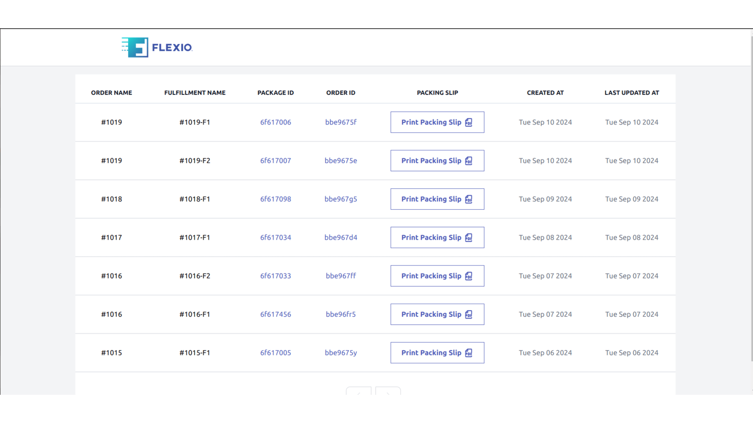Print the packing slip for #1015-F1
Viewport: 753px width, 423px height.
coord(431,352)
